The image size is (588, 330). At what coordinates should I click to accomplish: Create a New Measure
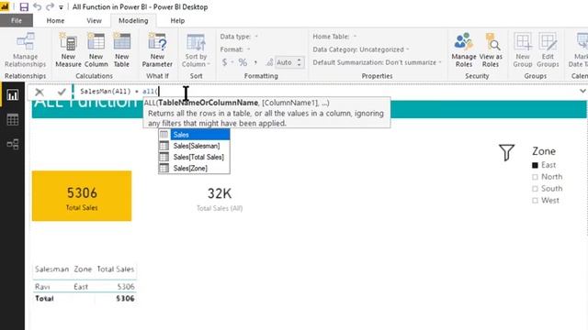pyautogui.click(x=68, y=49)
